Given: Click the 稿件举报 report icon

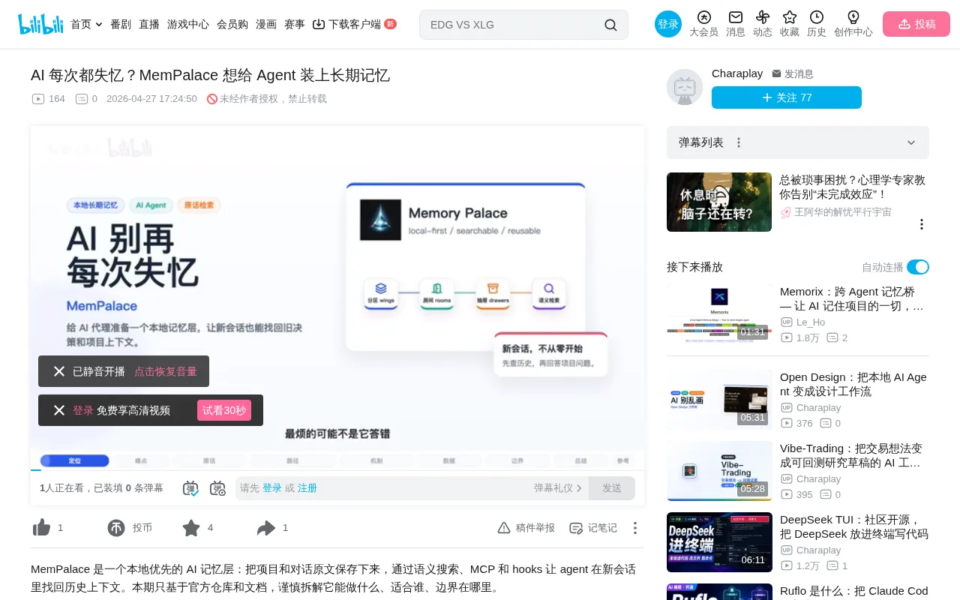Looking at the screenshot, I should click(x=504, y=528).
